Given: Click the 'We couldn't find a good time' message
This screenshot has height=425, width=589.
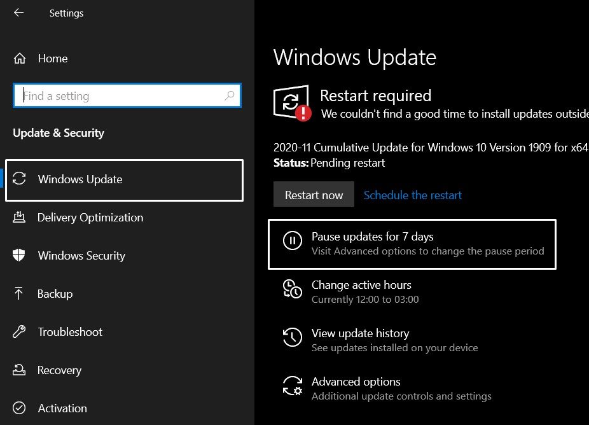Looking at the screenshot, I should tap(455, 114).
